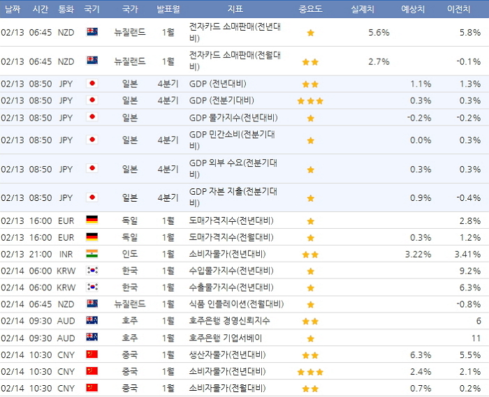Click the 6.3% forecast for 생산자물가
The height and width of the screenshot is (397, 489).
click(421, 355)
